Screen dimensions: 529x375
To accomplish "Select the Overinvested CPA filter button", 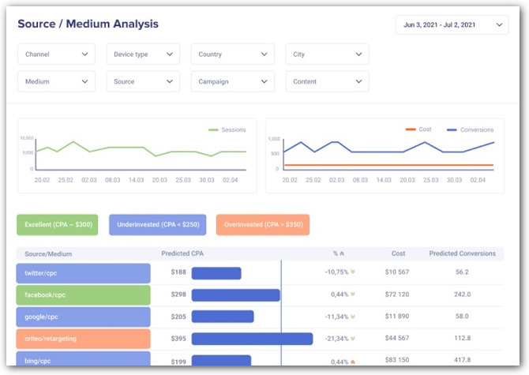I will click(x=262, y=225).
